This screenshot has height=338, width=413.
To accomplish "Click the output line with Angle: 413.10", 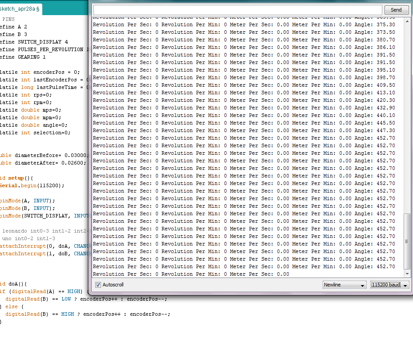I will [244, 93].
